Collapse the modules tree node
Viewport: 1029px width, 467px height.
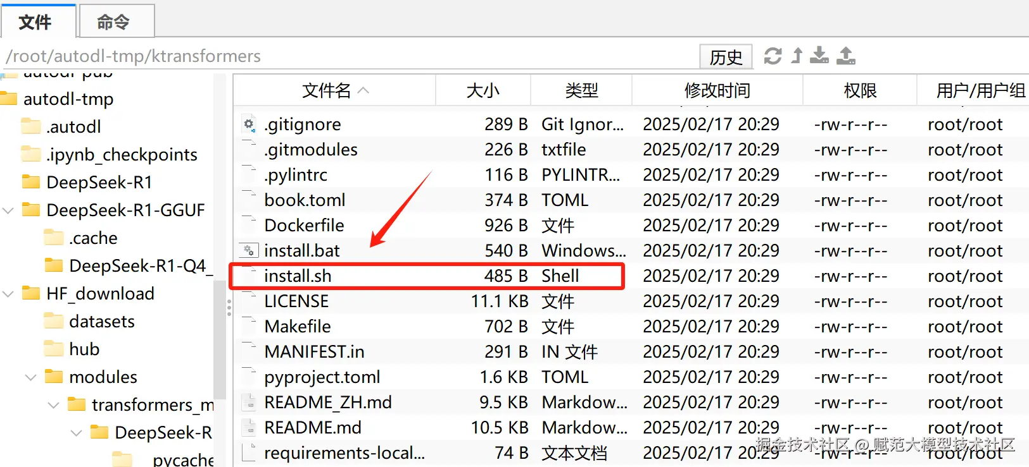point(30,377)
